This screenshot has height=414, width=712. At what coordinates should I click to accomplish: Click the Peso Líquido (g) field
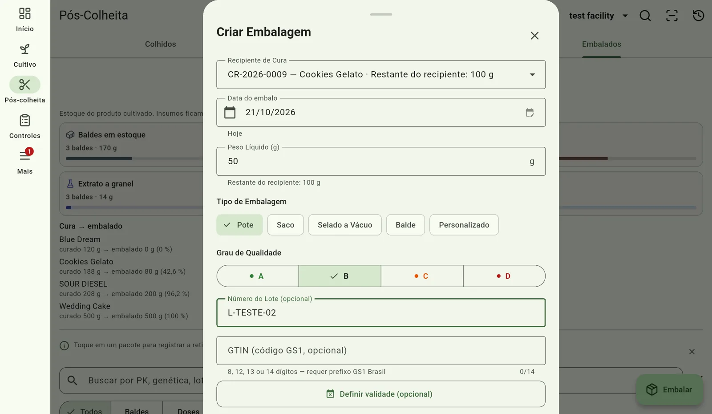381,161
